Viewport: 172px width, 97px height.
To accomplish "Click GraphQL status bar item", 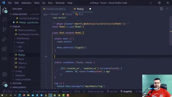I will coord(126,91).
